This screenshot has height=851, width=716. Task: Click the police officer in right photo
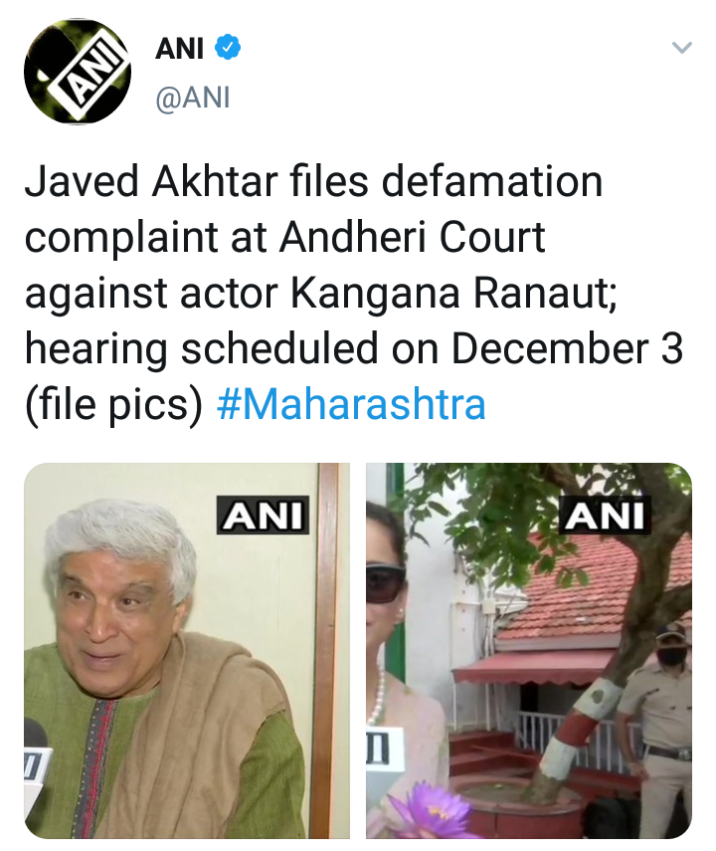tap(657, 730)
